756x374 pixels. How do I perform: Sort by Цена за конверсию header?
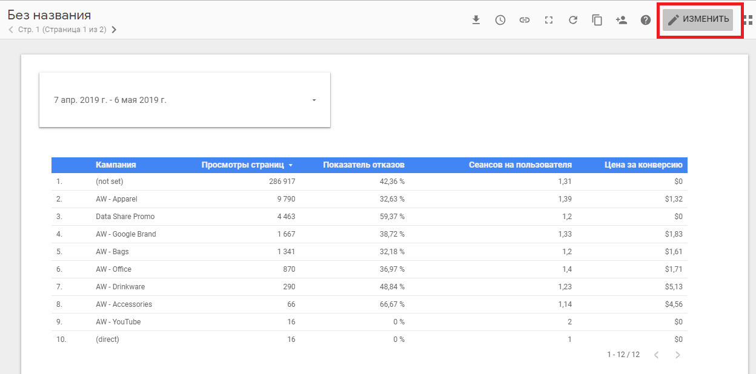[x=643, y=165]
